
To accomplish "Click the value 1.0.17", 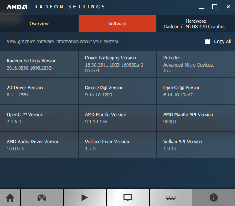I will [170, 149].
